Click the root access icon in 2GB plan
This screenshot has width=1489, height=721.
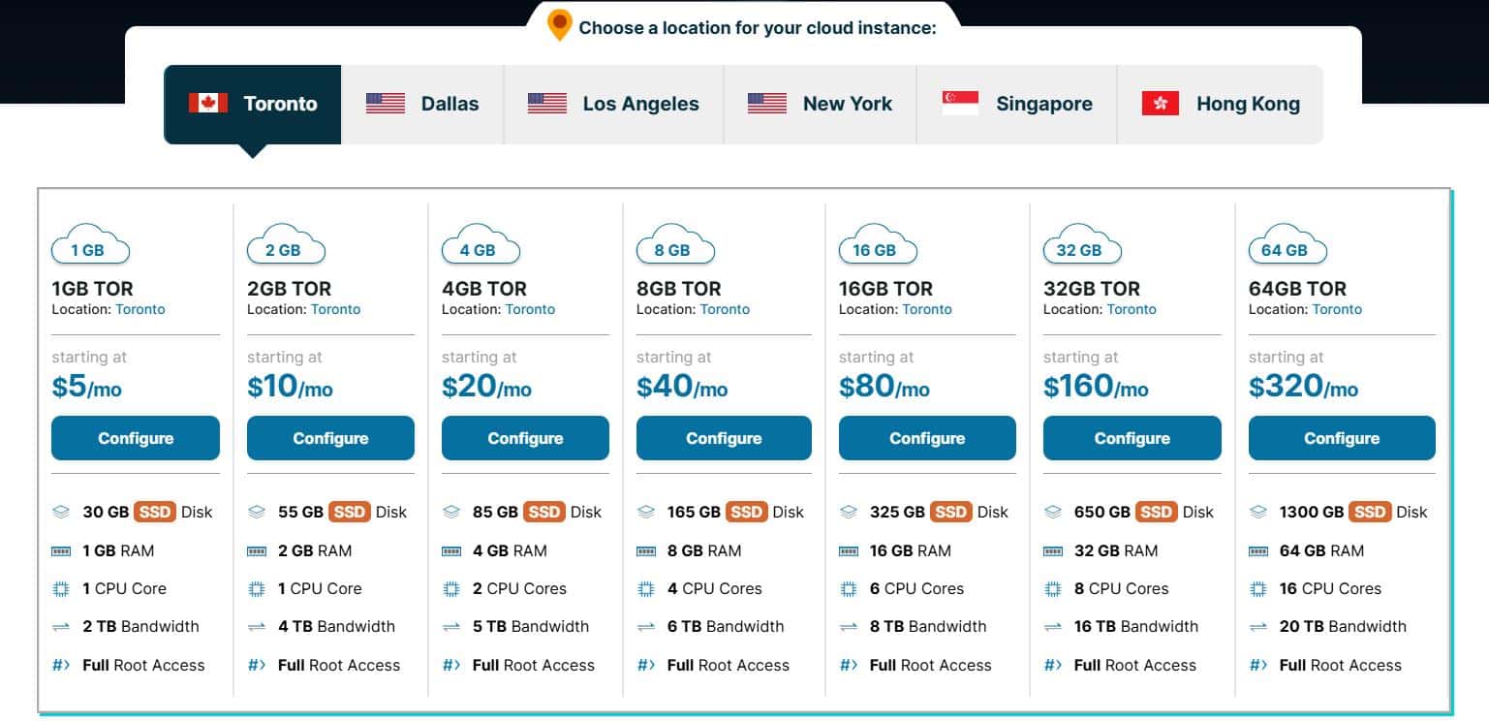coord(257,665)
